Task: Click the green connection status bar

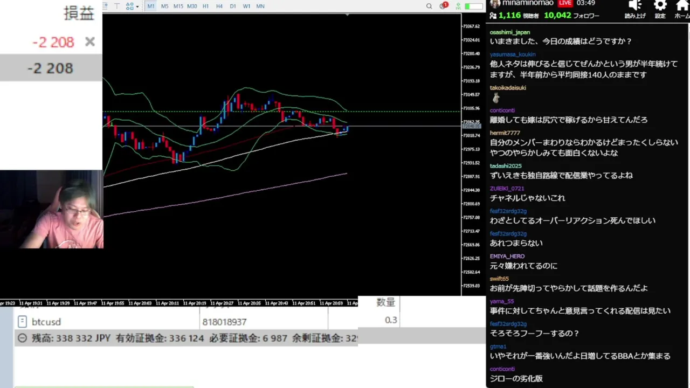Action: pos(474,6)
